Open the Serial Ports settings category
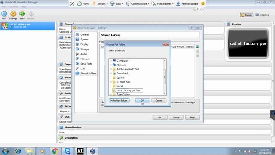275x155 pixels. coord(86,64)
